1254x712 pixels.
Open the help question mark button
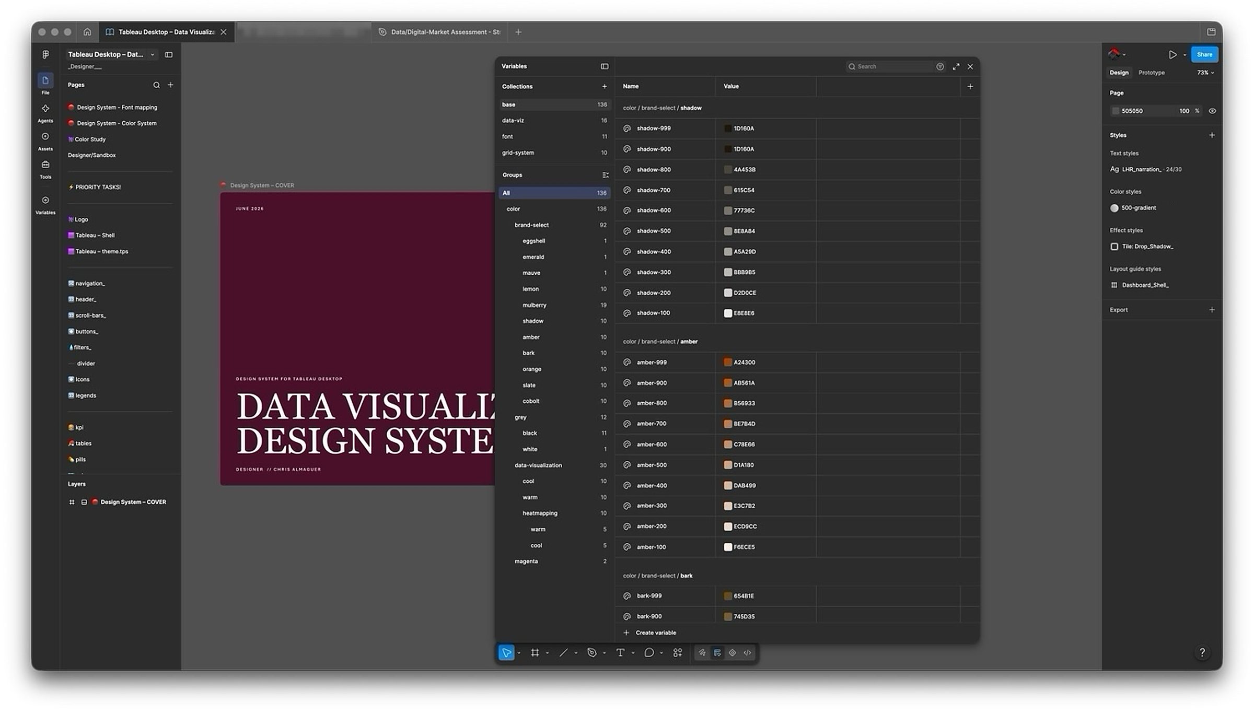coord(1202,652)
